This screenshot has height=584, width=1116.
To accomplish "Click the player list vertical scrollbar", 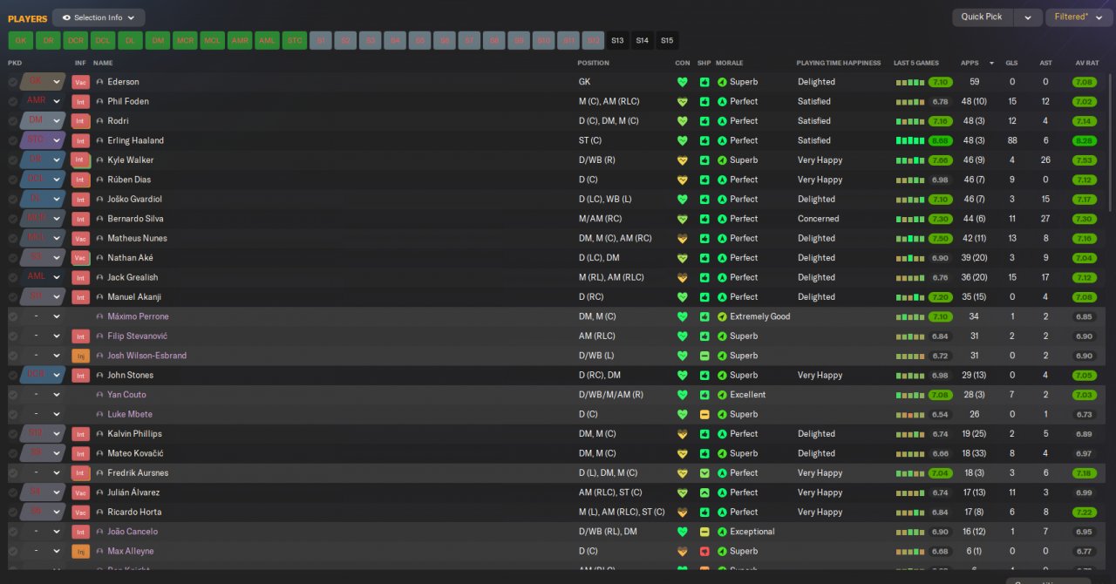I will (1110, 144).
